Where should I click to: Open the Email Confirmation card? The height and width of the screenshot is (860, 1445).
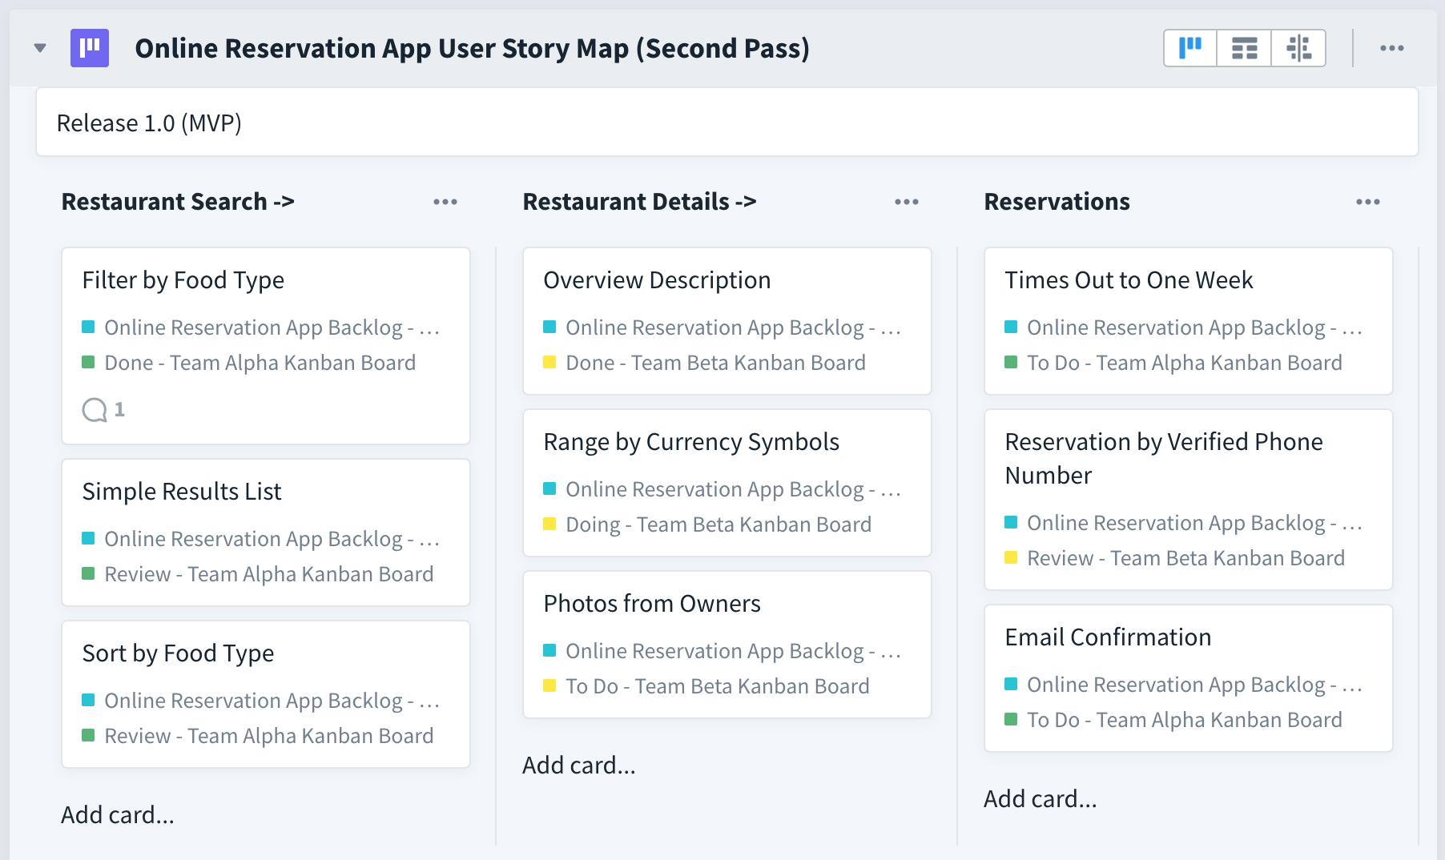click(1108, 637)
